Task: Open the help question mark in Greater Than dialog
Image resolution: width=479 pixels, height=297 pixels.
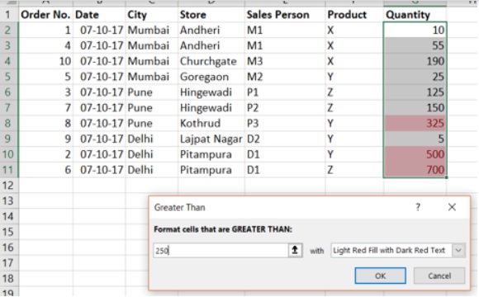Action: (x=418, y=207)
